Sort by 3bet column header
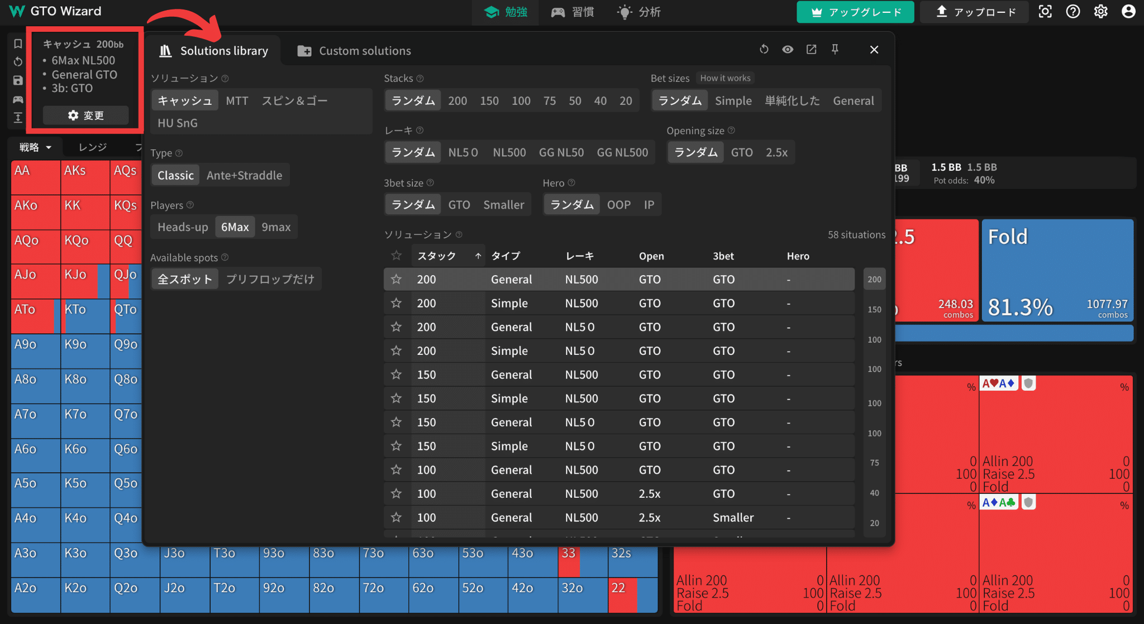Image resolution: width=1144 pixels, height=624 pixels. [x=723, y=256]
